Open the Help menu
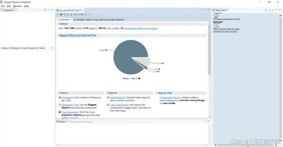 pyautogui.click(x=26, y=6)
